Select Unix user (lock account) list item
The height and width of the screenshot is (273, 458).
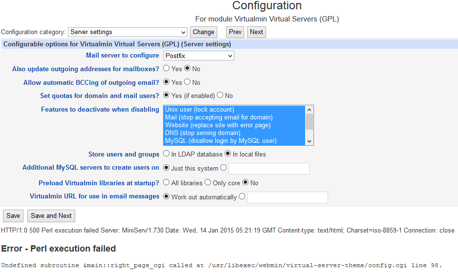coord(234,109)
